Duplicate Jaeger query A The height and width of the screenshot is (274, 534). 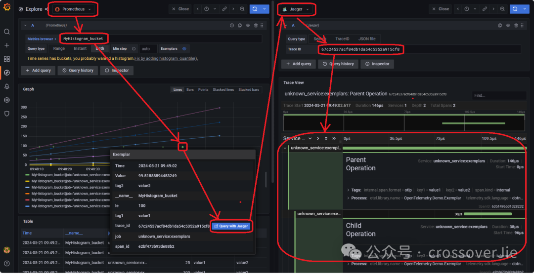click(x=500, y=25)
